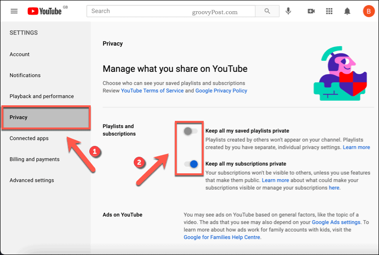Click Learn more about subscriptions visibility
The width and height of the screenshot is (379, 255).
click(x=276, y=180)
